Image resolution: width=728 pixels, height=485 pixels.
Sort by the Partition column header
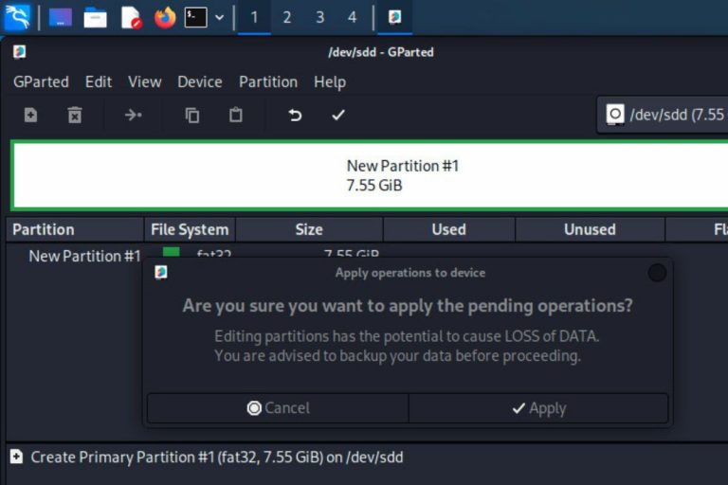point(75,230)
